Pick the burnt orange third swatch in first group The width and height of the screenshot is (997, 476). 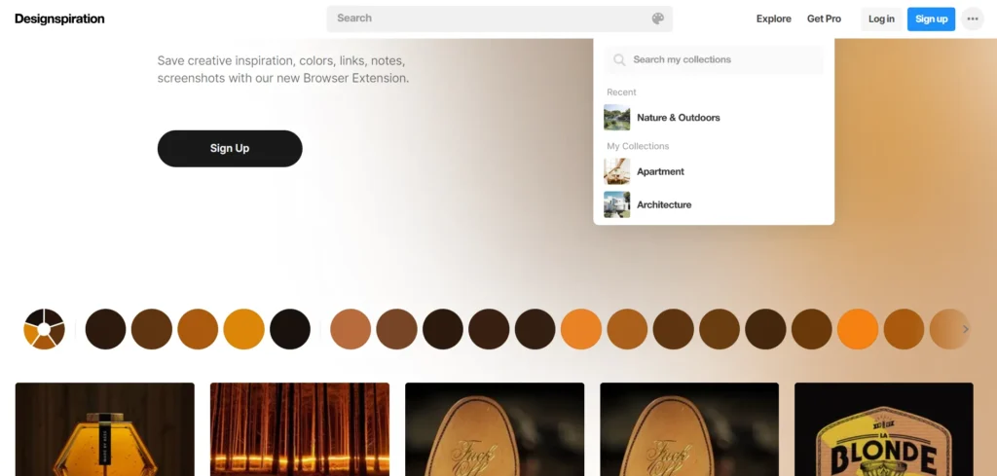(198, 329)
